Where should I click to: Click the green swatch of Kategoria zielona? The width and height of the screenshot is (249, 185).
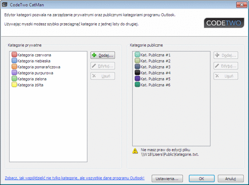14,79
